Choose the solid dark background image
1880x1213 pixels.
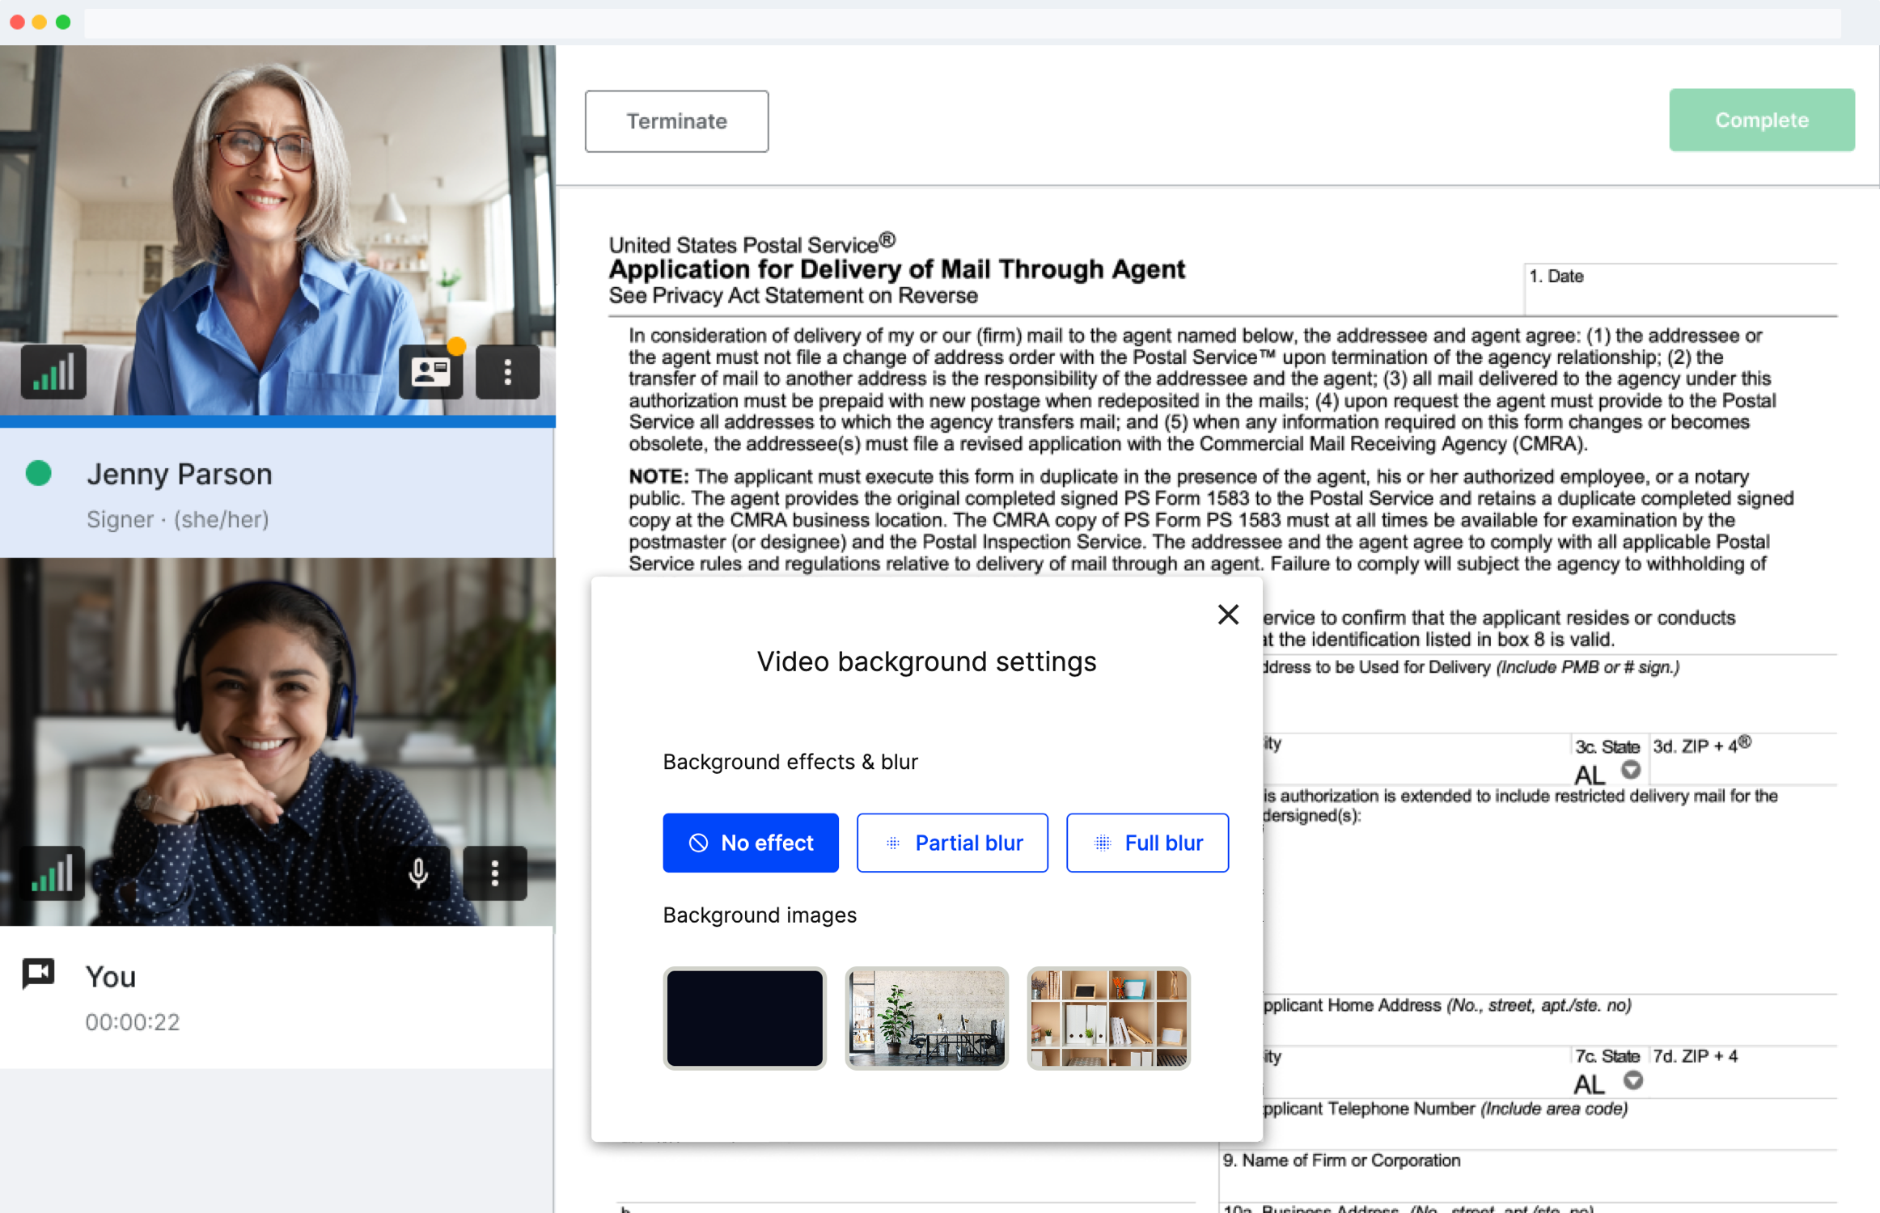pos(744,1018)
